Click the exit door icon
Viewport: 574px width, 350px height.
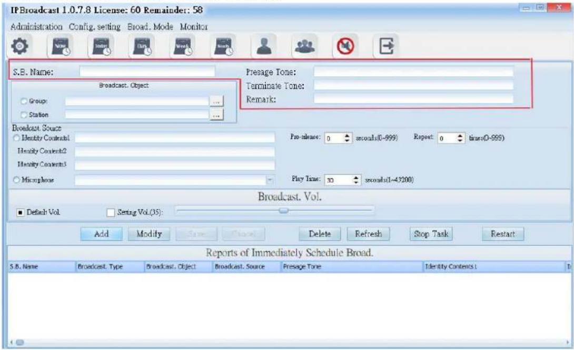tap(386, 46)
